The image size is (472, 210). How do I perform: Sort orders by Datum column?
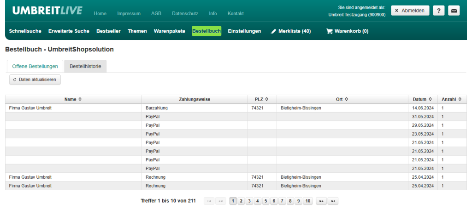tap(422, 99)
